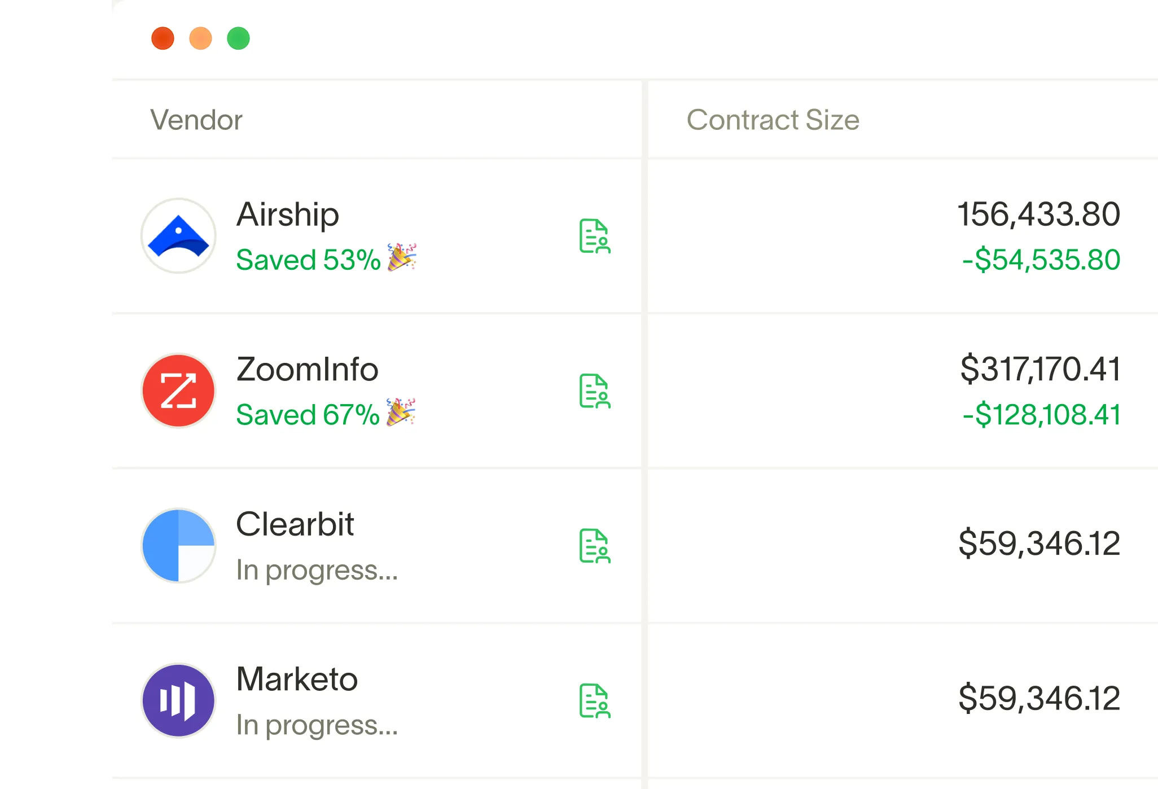Select the Clearbit vendor logo
This screenshot has height=789, width=1158.
[x=178, y=545]
